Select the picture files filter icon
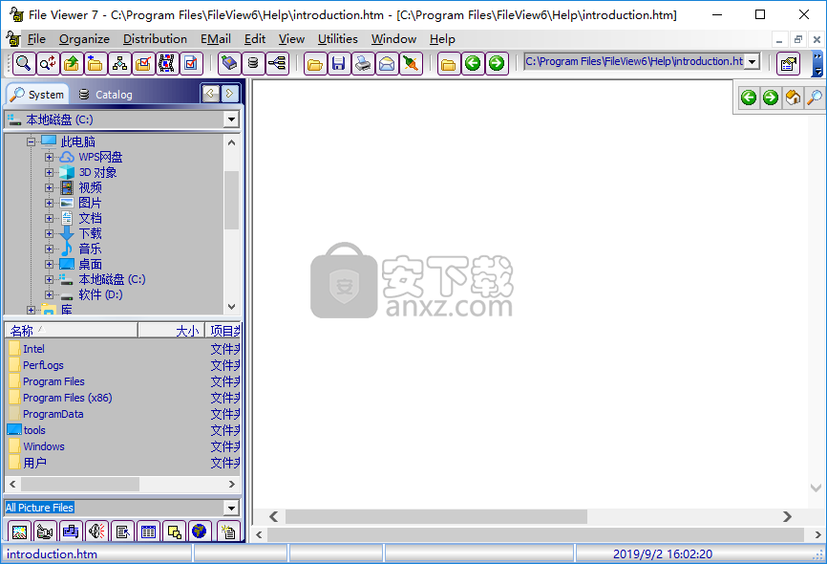The height and width of the screenshot is (564, 827). 19,531
